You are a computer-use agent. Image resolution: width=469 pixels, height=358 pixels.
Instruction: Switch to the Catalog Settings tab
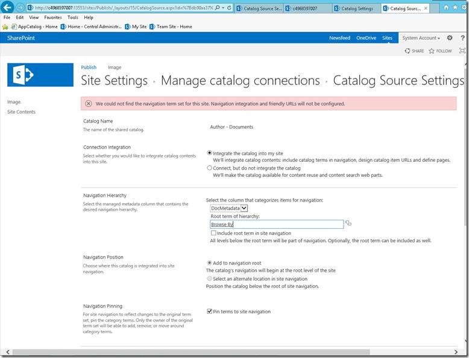click(x=357, y=8)
